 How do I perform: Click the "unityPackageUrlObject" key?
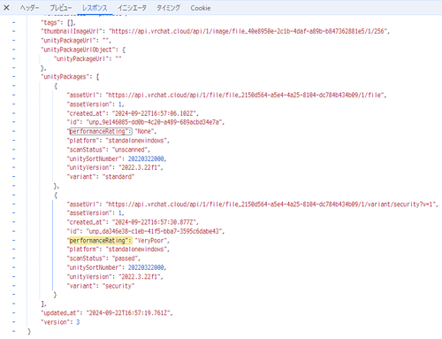coord(79,50)
